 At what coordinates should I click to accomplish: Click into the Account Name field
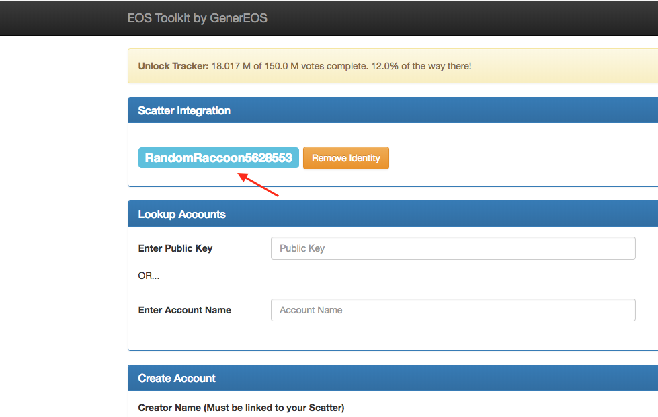(453, 310)
